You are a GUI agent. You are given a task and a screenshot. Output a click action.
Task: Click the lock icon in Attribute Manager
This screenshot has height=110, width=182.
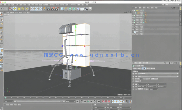pos(174,63)
